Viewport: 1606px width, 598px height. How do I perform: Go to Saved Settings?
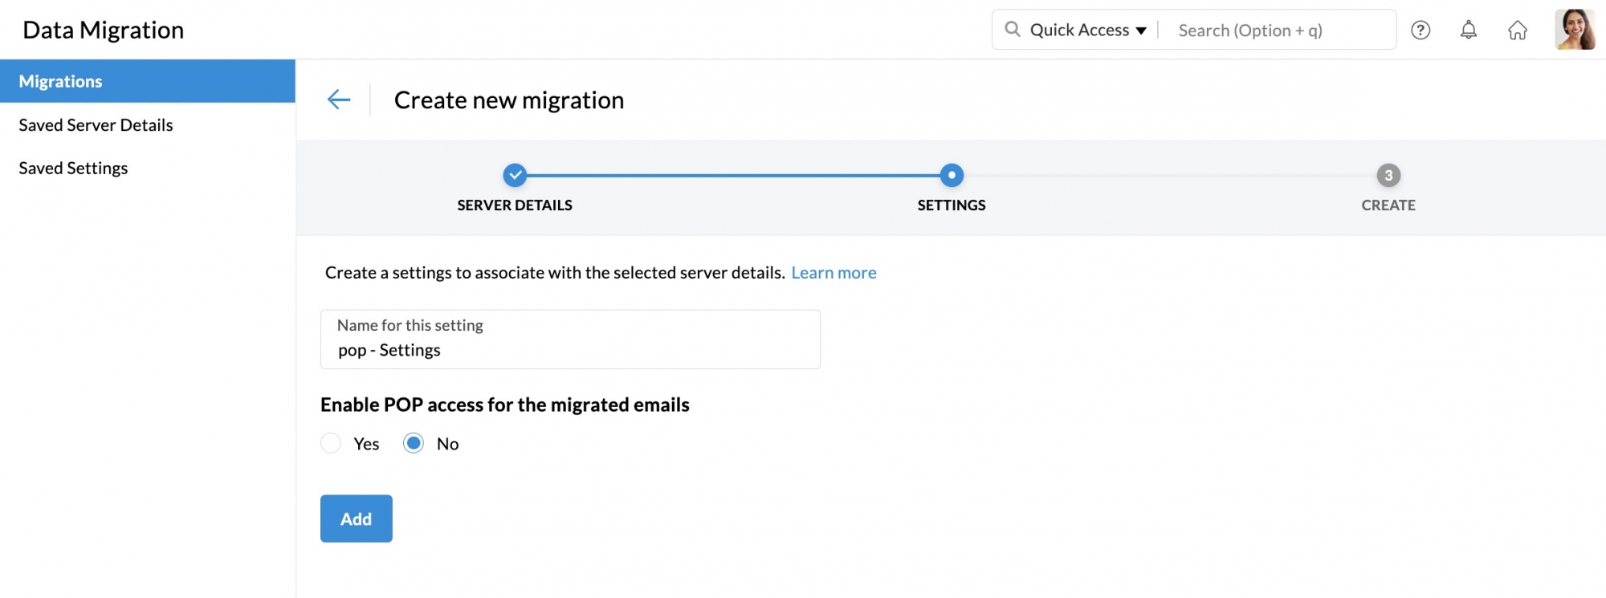tap(73, 169)
